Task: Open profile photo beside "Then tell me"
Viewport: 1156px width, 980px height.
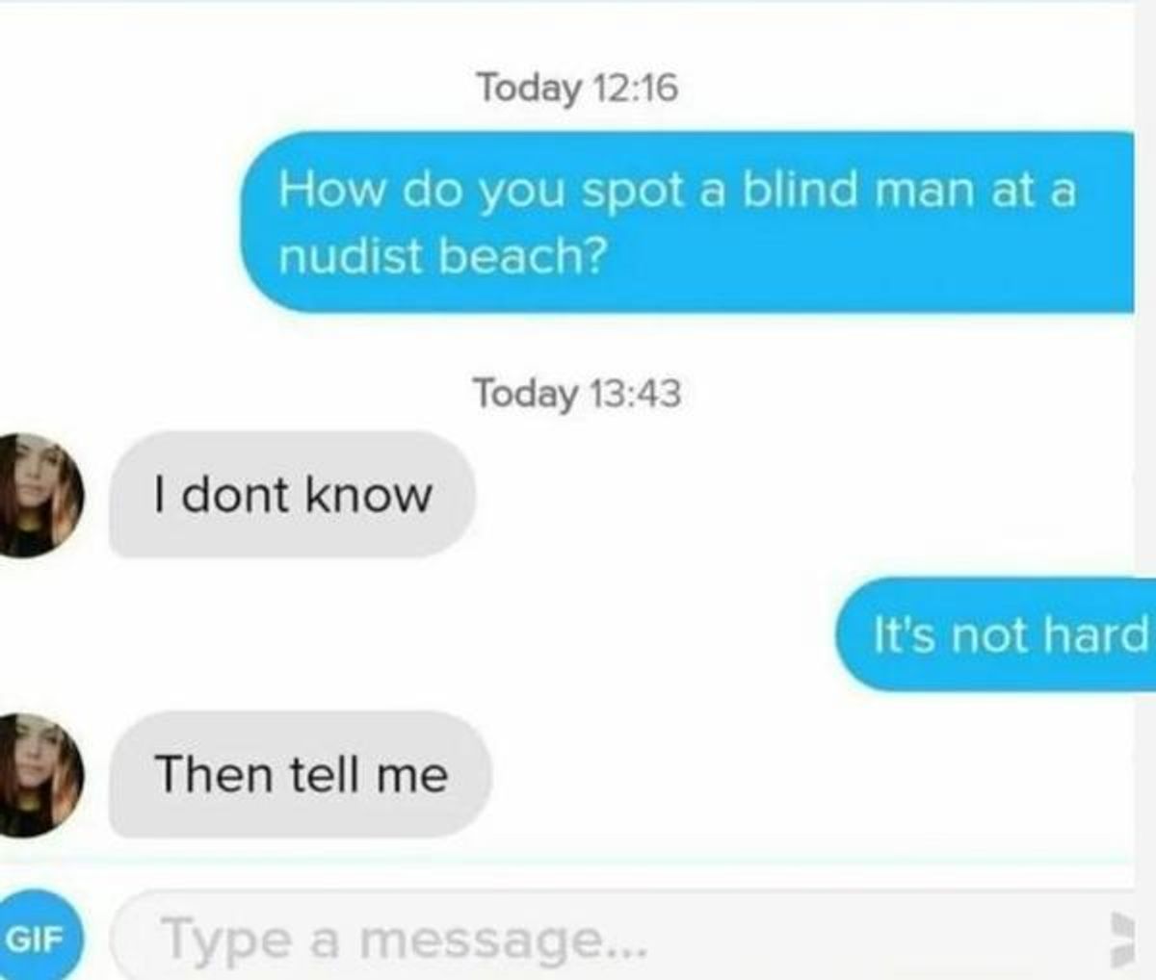Action: (39, 774)
